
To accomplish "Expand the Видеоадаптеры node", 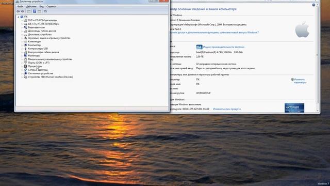I will (22, 27).
